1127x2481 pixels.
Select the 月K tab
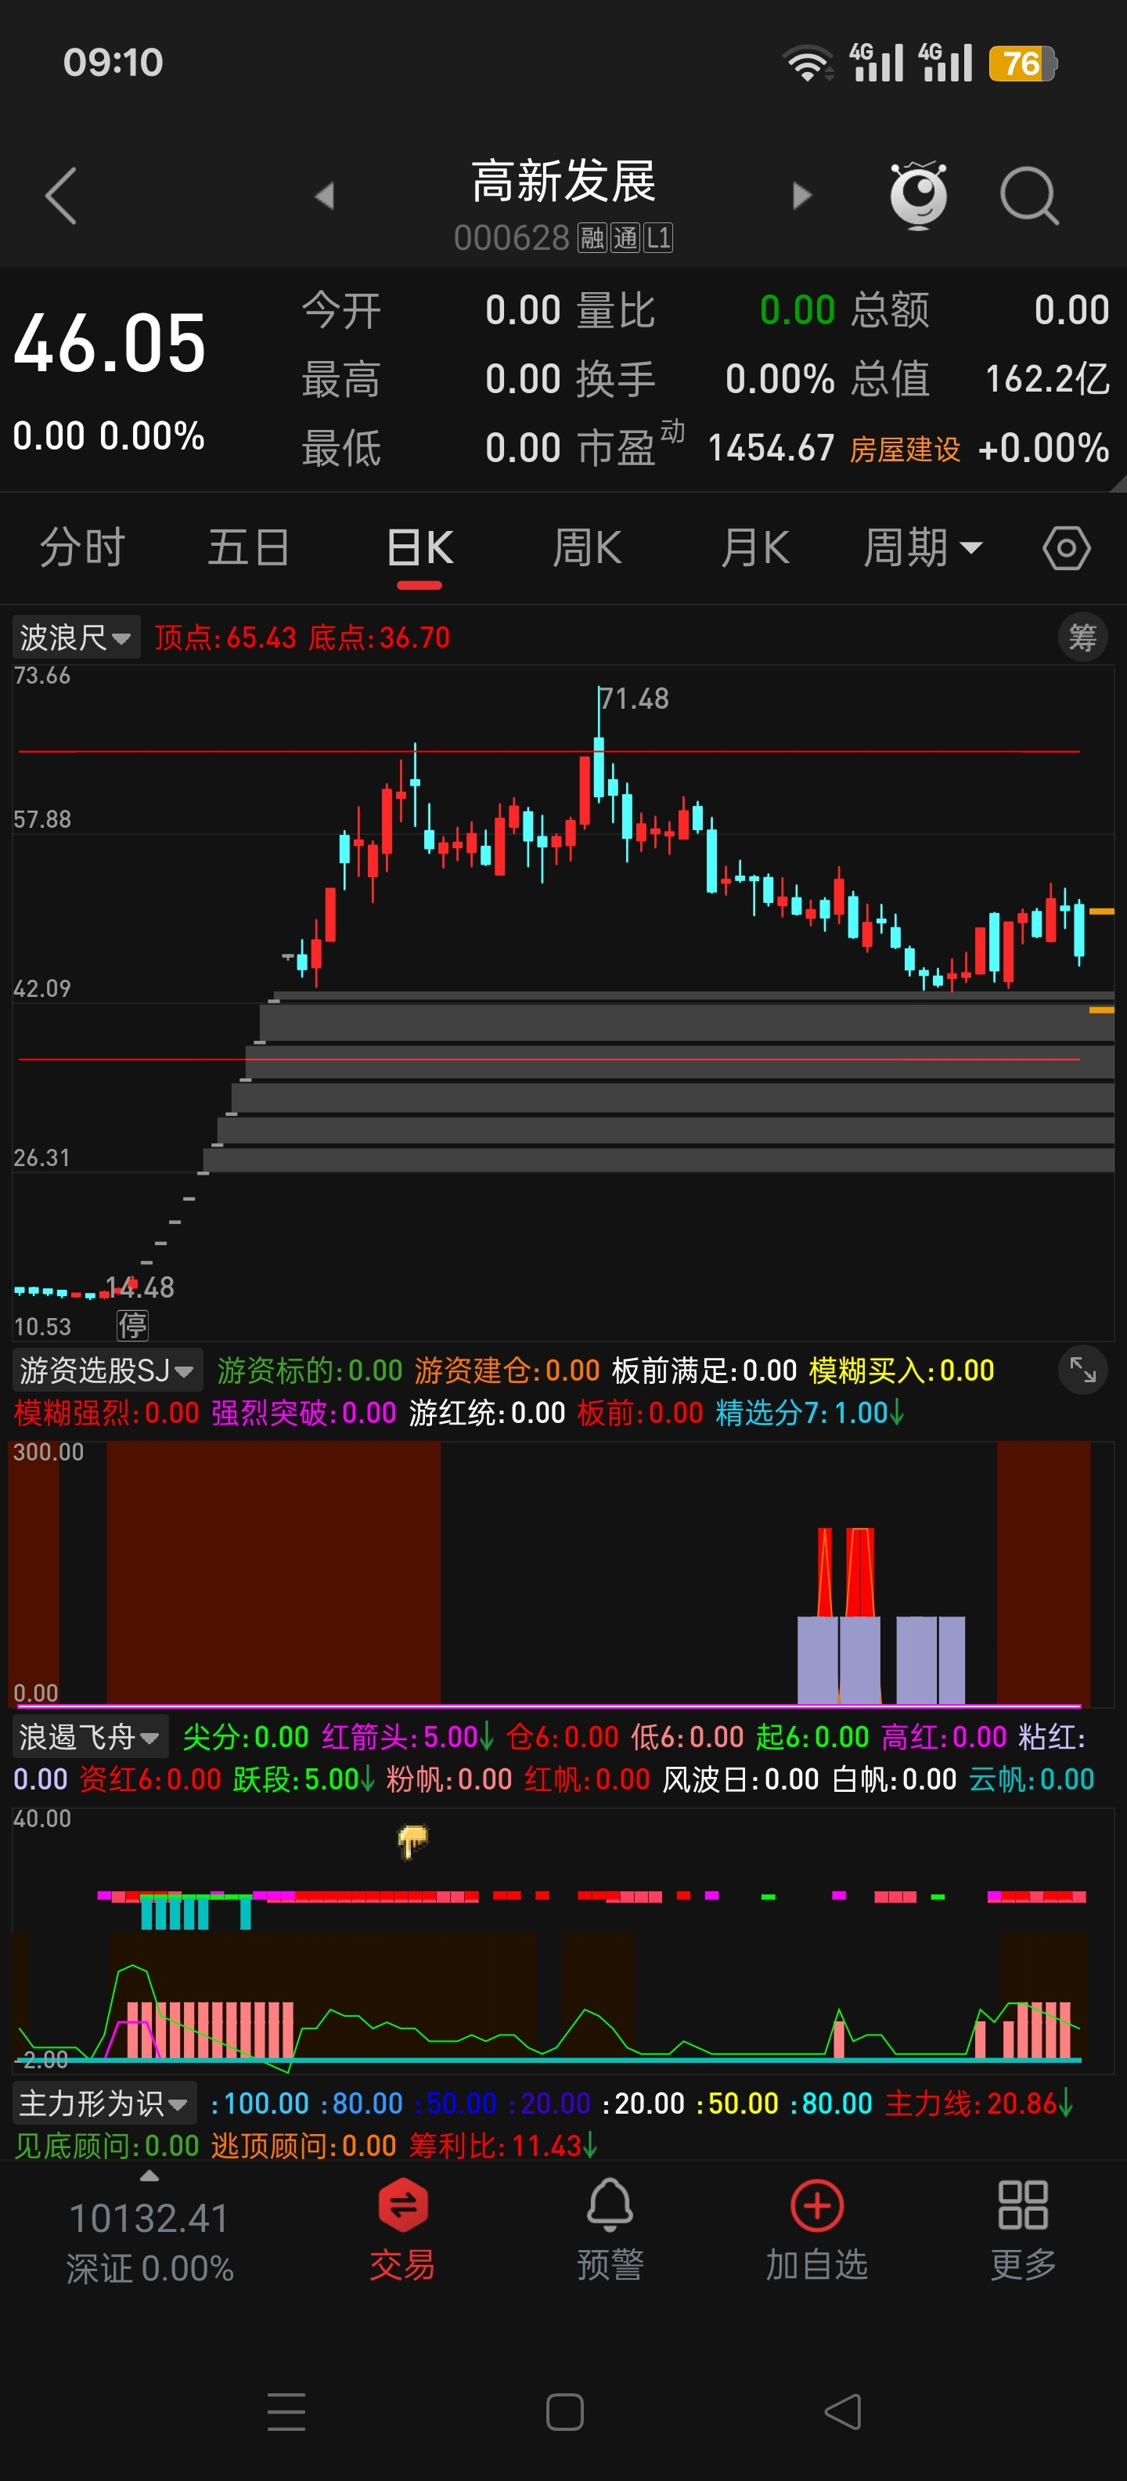(x=754, y=548)
